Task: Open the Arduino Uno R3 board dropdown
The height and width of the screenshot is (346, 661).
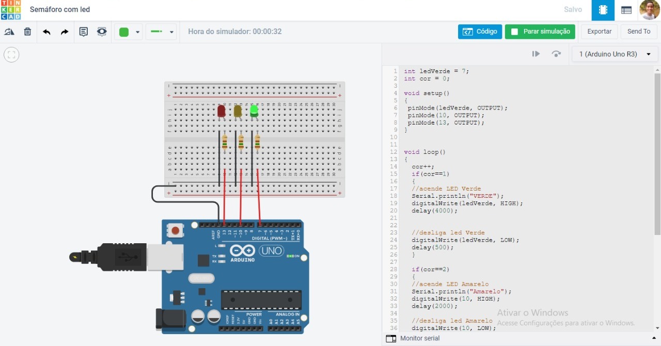Action: (615, 54)
